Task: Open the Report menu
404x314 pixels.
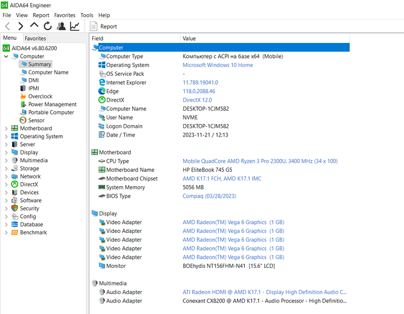Action: (x=41, y=15)
